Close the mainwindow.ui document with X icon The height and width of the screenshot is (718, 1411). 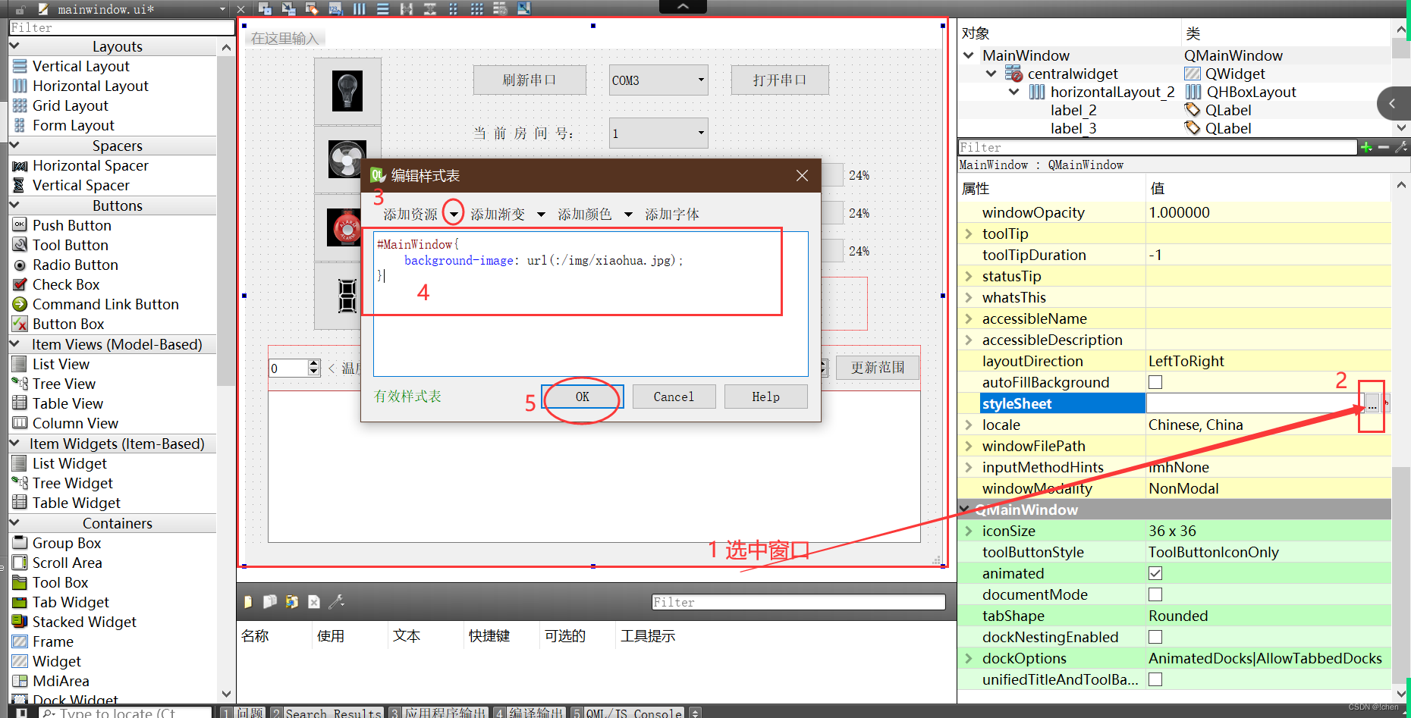pyautogui.click(x=240, y=9)
